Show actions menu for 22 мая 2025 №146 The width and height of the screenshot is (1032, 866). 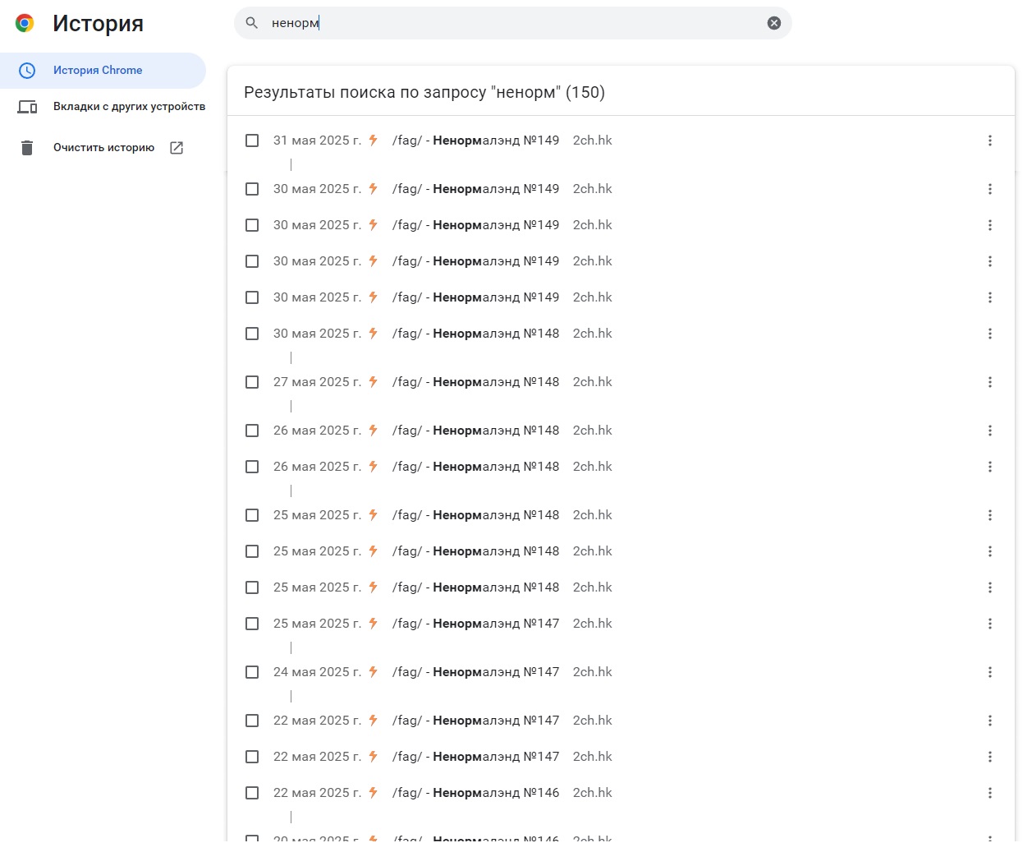990,793
